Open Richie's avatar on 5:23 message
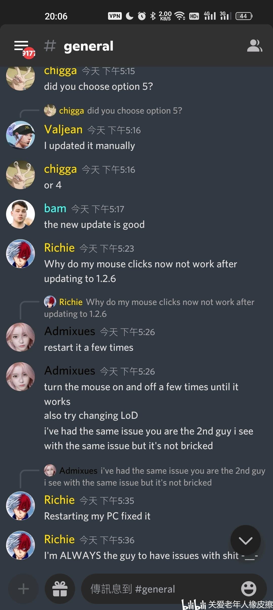This screenshot has width=273, height=610. (20, 254)
